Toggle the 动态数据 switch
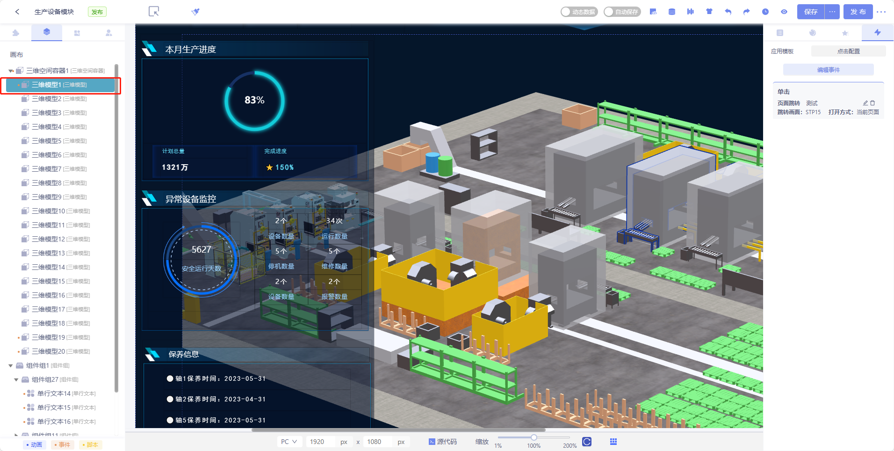 (x=579, y=12)
